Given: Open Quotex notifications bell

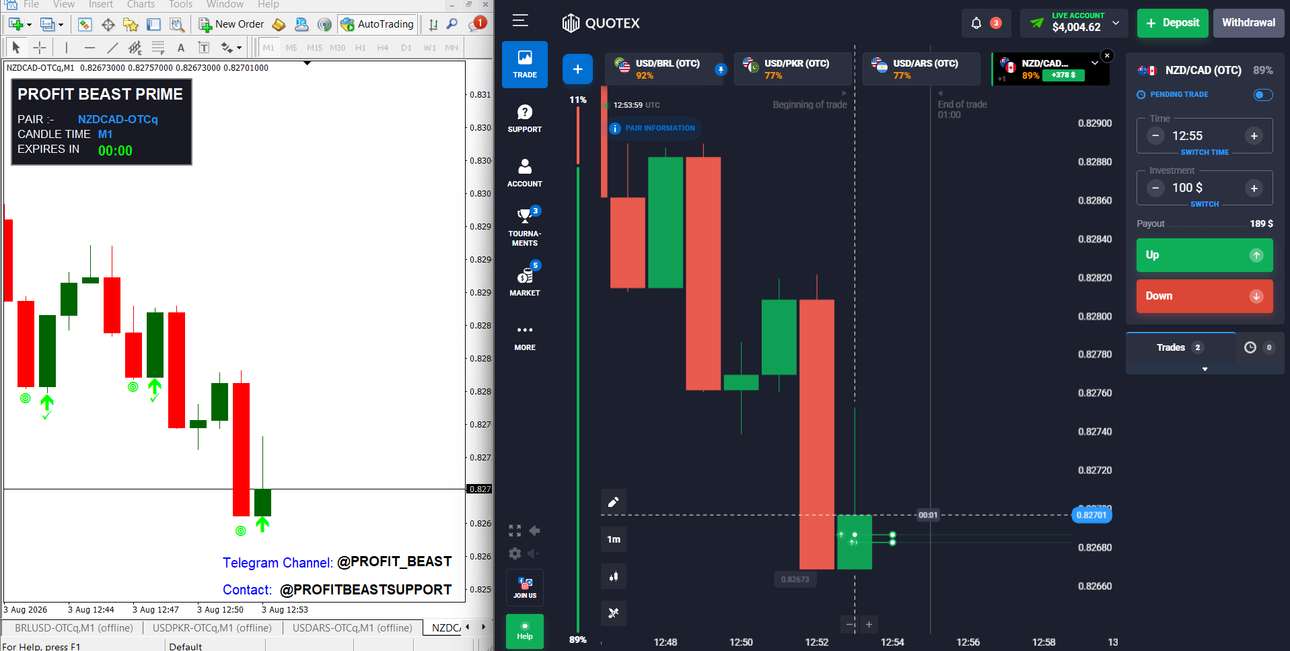Looking at the screenshot, I should click(x=976, y=23).
